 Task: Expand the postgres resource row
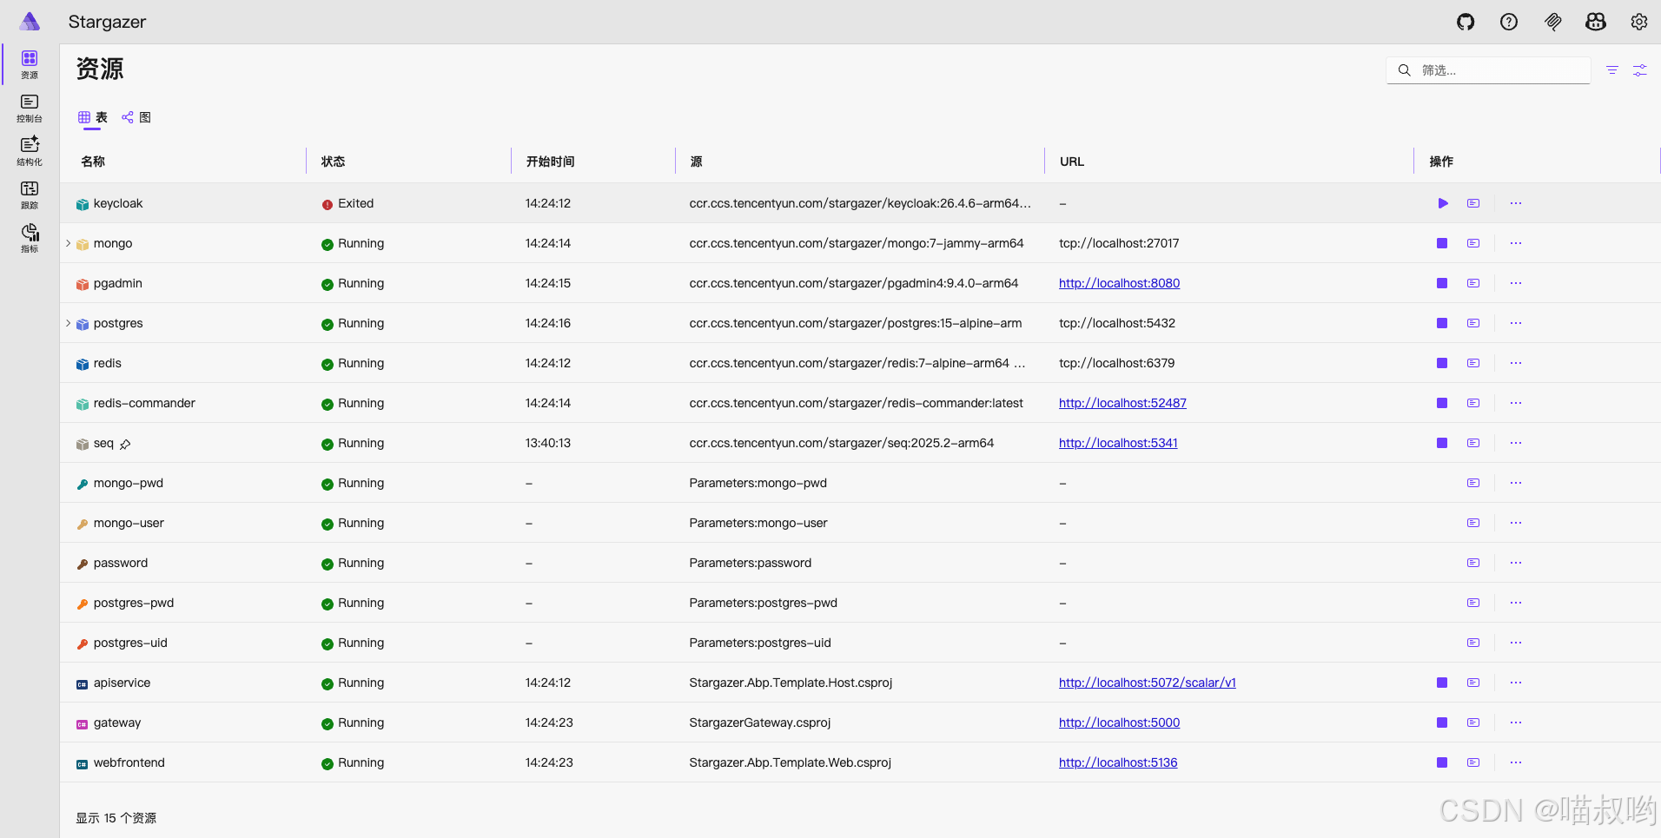68,323
